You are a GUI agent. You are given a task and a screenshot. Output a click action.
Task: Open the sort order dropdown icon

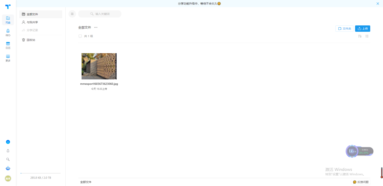coord(360,36)
